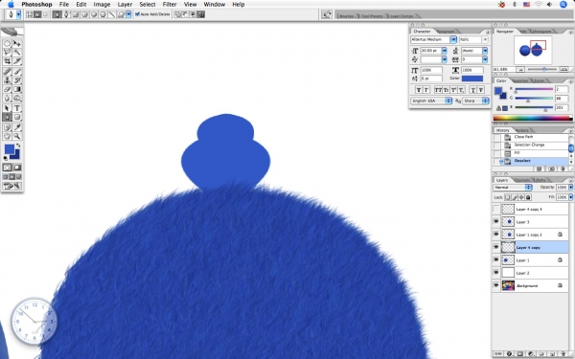Select the Elliptical Marquee tool
This screenshot has width=575, height=359.
7,43
